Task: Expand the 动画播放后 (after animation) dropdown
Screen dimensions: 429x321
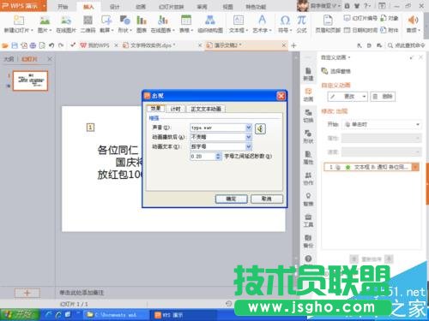Action: click(249, 137)
